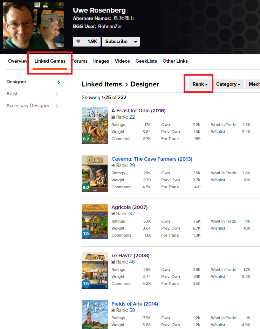Click the 8.2 rating badge on Feast for Odin
The image size is (260, 329).
coord(86,139)
